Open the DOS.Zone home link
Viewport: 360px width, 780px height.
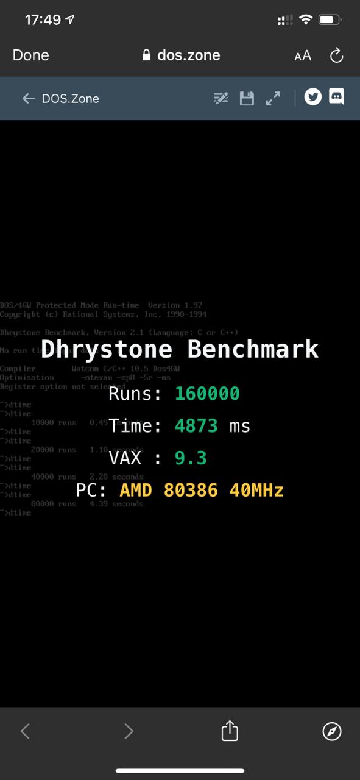click(70, 99)
